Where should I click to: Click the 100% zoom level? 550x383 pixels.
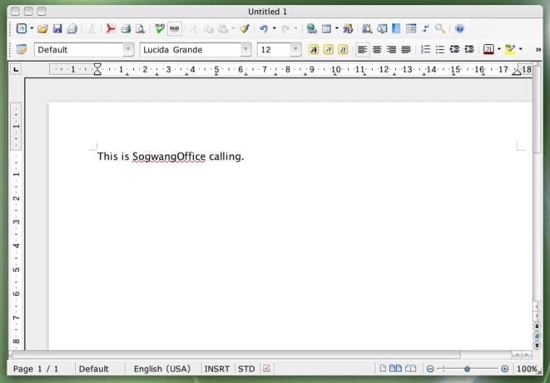coord(526,369)
